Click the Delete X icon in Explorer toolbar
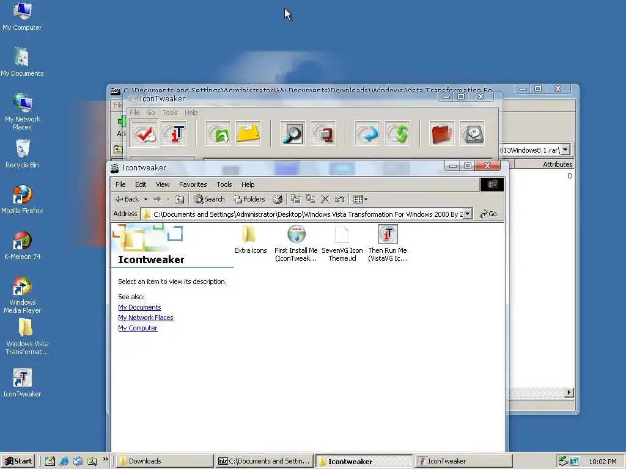This screenshot has width=626, height=469. [x=325, y=199]
